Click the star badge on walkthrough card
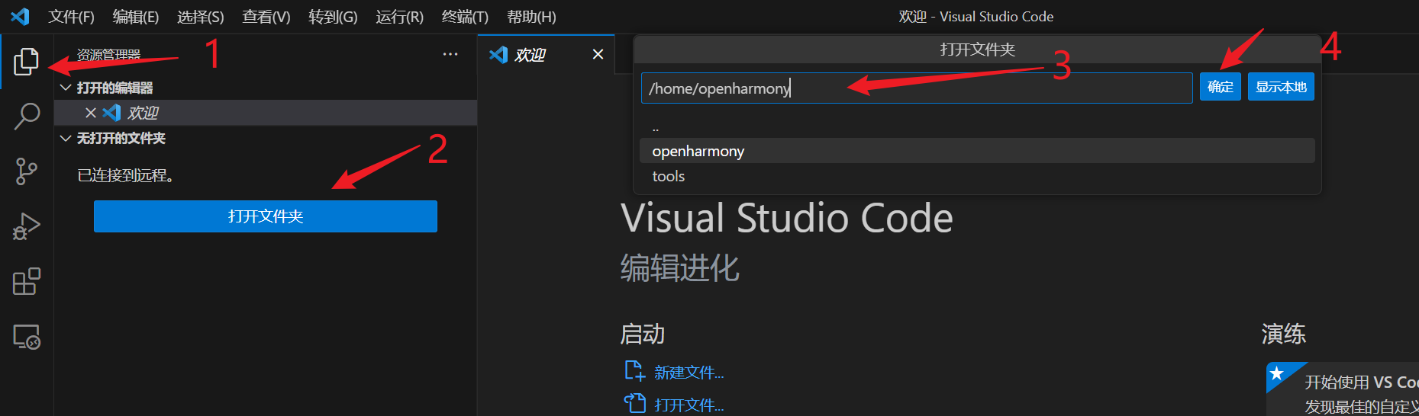1419x416 pixels. click(1277, 373)
